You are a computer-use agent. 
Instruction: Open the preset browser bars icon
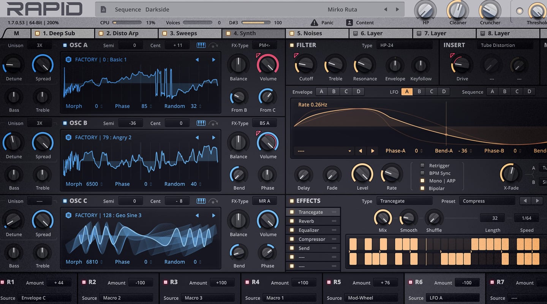tap(104, 9)
